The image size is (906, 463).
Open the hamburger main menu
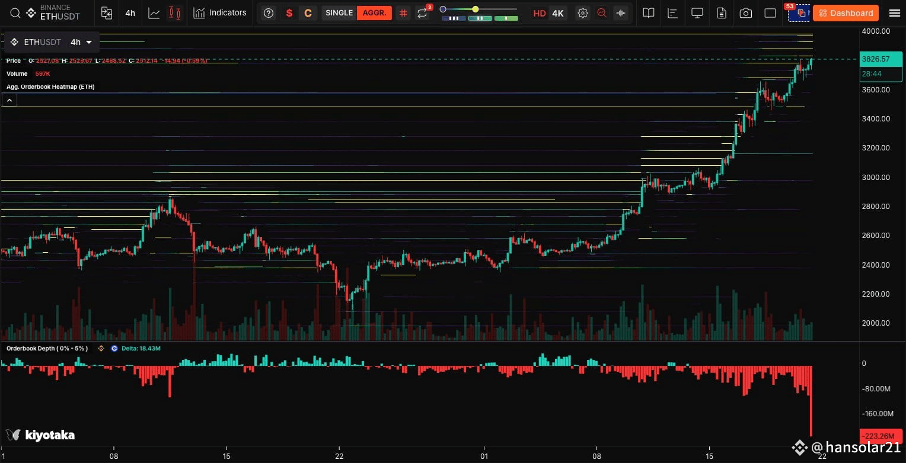click(894, 13)
